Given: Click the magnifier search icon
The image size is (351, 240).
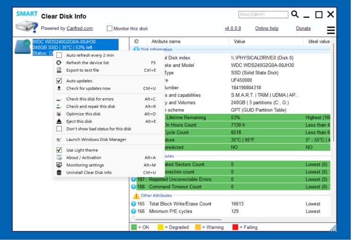Looking at the screenshot, I should pos(295,14).
